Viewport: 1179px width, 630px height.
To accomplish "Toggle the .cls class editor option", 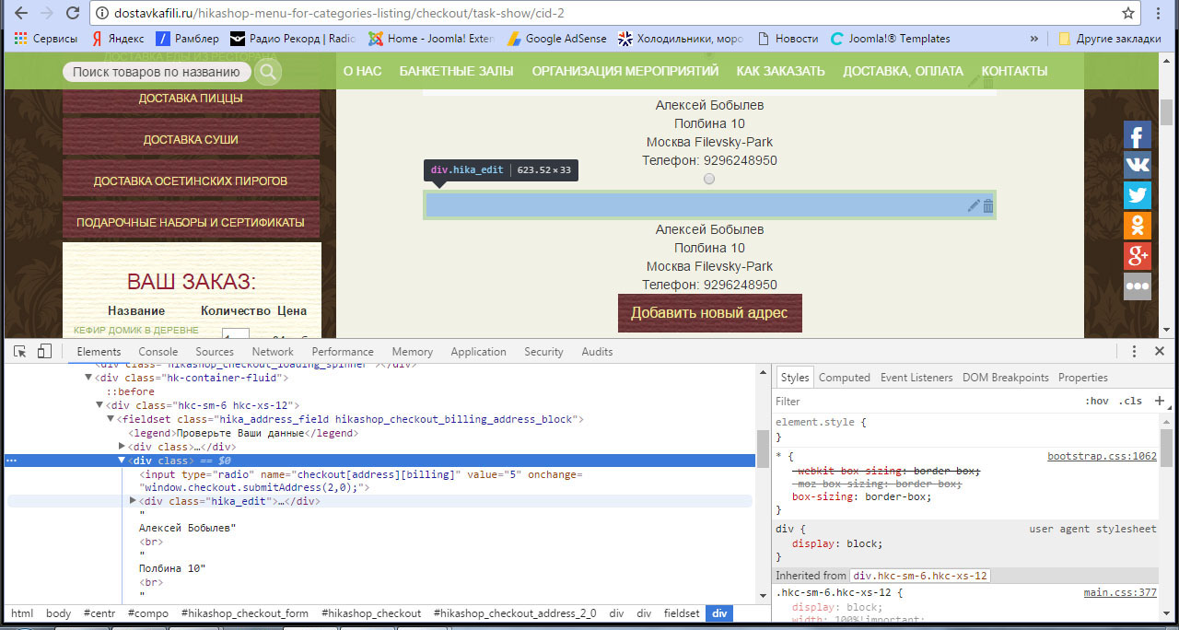I will [x=1130, y=402].
